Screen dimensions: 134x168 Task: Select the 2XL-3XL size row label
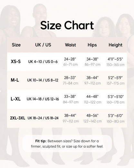click(x=18, y=118)
